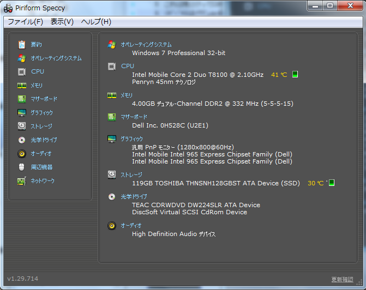Go to マザーボード section in sidebar
This screenshot has height=290, width=366.
(44, 99)
